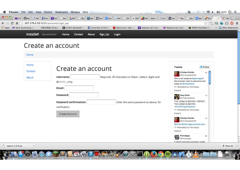Open the Bookmarks menu
The image size is (240, 170).
coord(61,12)
